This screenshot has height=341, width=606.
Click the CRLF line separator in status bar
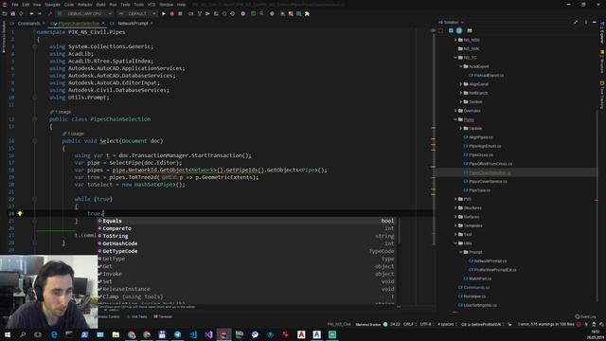point(408,324)
